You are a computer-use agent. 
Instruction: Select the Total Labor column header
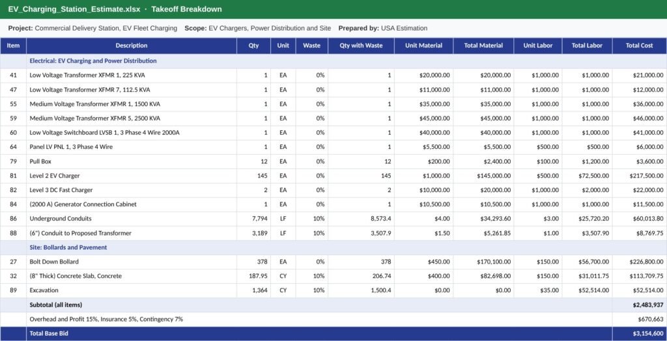pyautogui.click(x=587, y=46)
